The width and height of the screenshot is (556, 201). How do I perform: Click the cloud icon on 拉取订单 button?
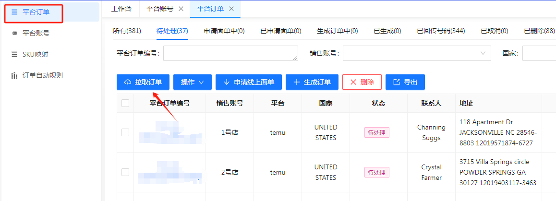pos(128,83)
